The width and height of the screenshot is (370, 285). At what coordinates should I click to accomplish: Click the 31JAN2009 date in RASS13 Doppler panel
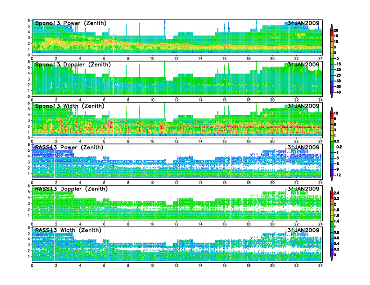(303, 189)
